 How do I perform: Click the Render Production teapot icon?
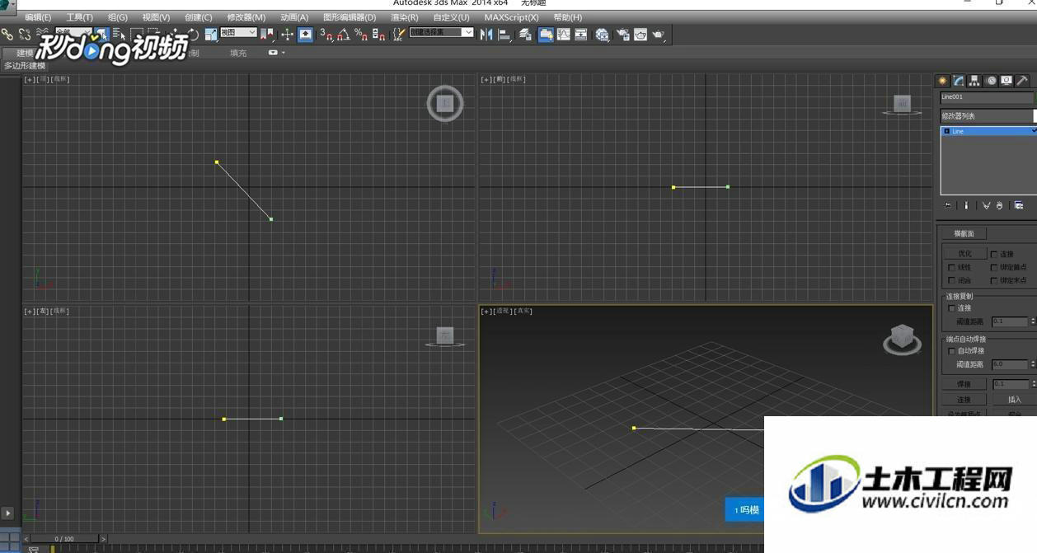[658, 34]
